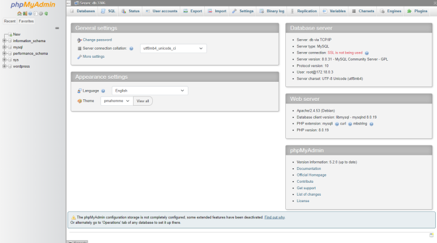Switch to the Binary log tab
This screenshot has width=437, height=243.
[272, 11]
